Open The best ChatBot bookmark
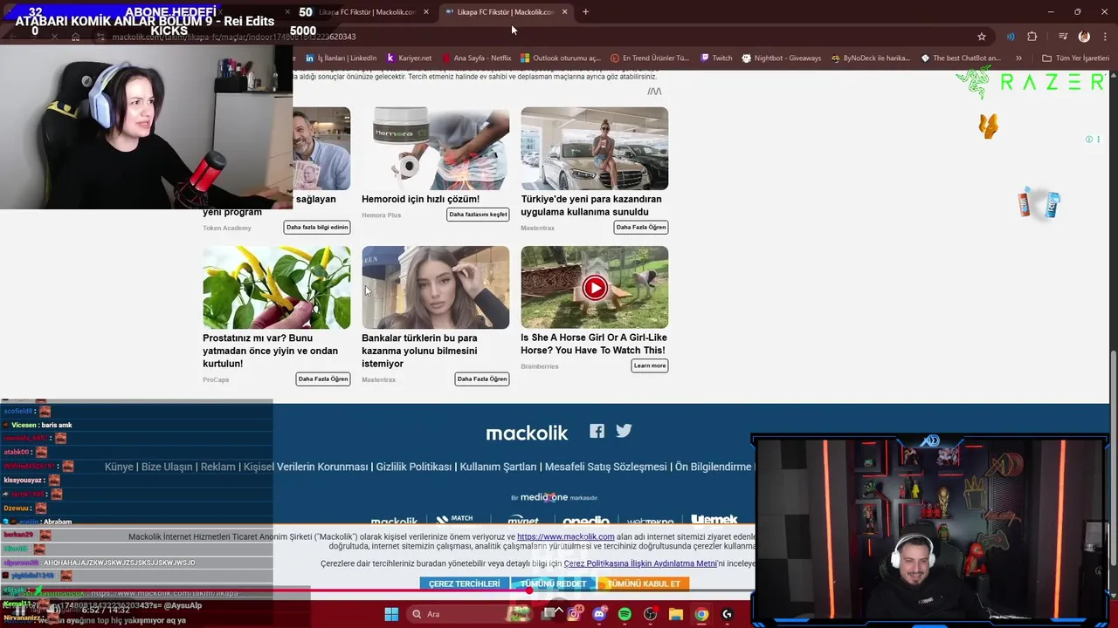This screenshot has width=1118, height=628. [x=961, y=58]
